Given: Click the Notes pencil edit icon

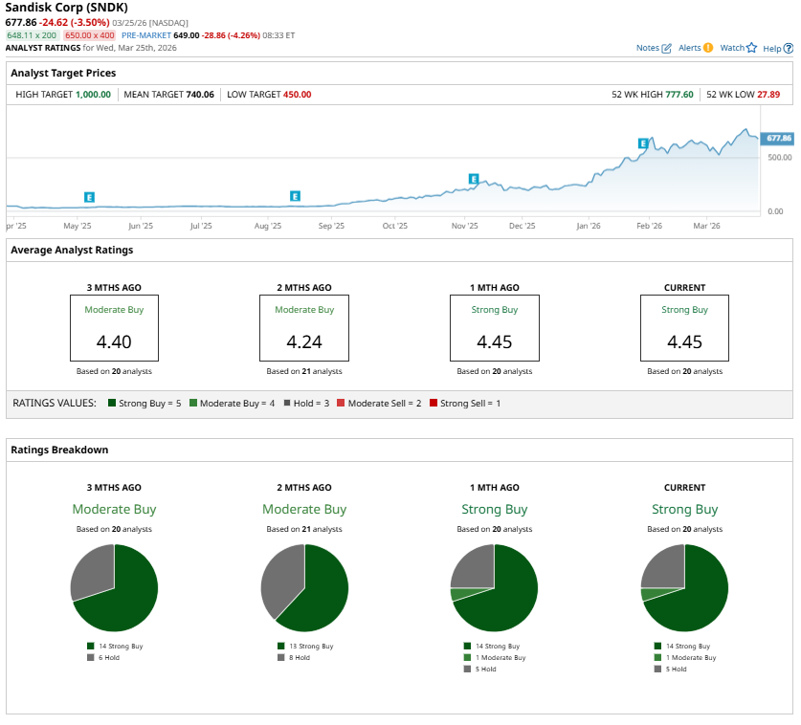Looking at the screenshot, I should coord(666,49).
